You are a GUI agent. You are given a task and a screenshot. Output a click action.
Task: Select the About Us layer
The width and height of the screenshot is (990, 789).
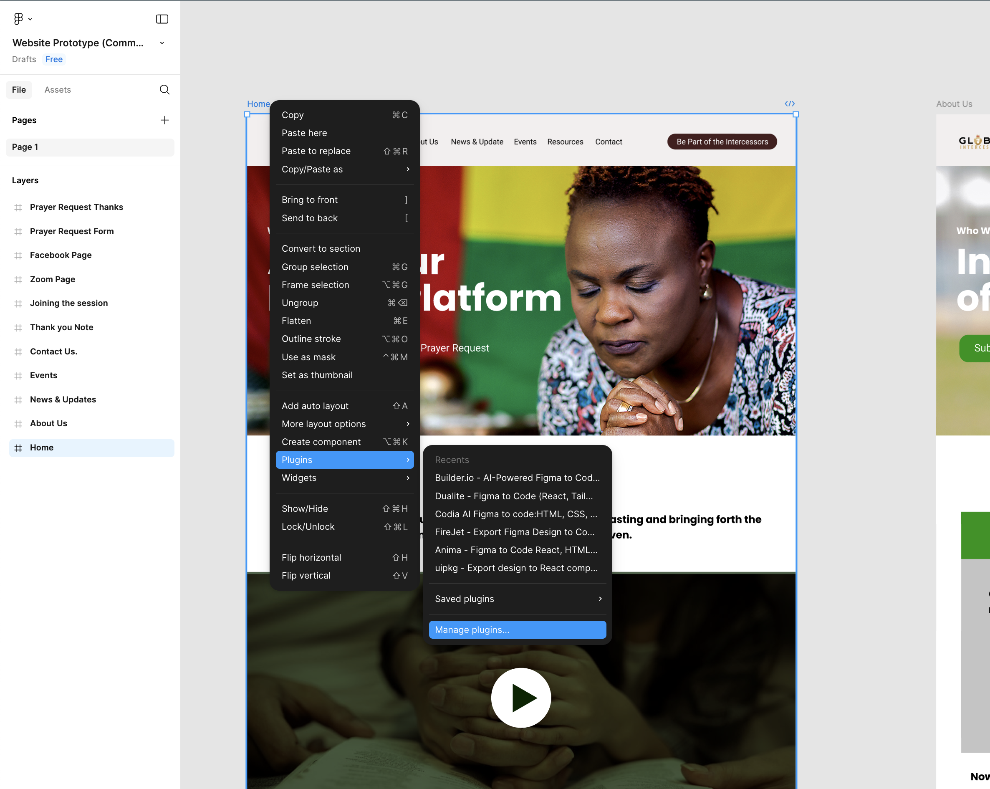pyautogui.click(x=48, y=423)
